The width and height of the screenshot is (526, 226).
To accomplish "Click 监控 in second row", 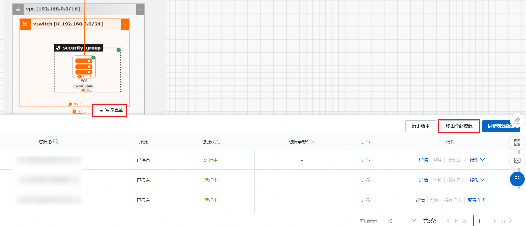I will (438, 180).
